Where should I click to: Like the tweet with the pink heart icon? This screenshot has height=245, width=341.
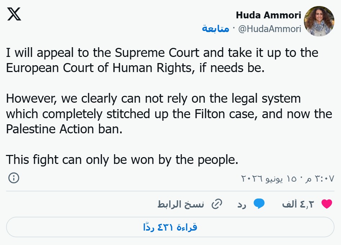(327, 204)
